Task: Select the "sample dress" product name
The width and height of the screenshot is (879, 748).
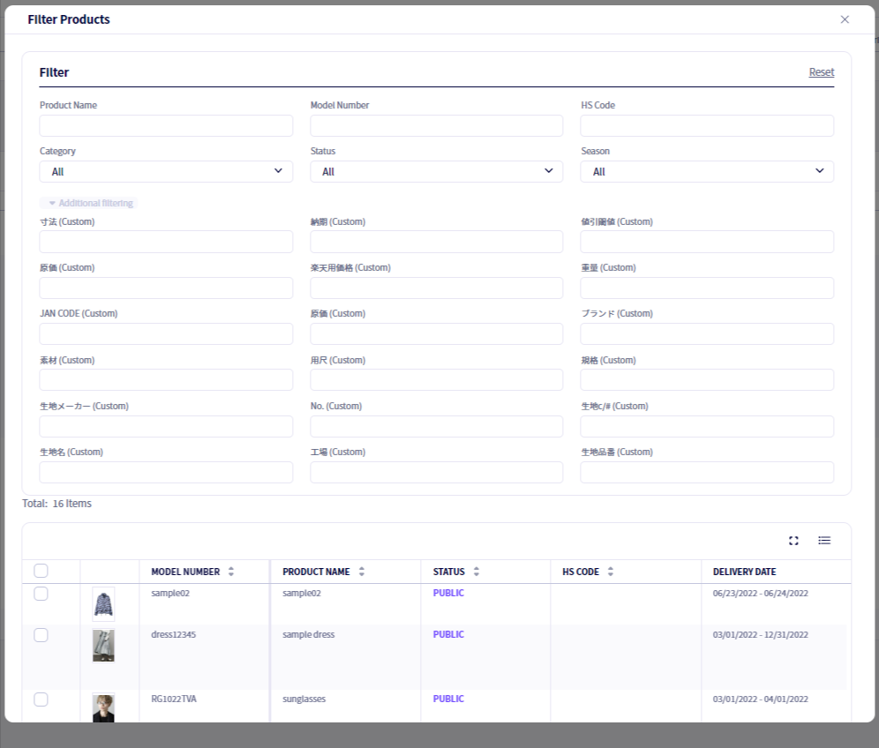Action: click(x=308, y=635)
